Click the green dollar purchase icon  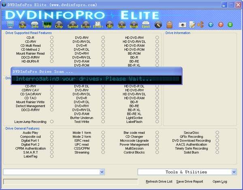tap(230, 25)
